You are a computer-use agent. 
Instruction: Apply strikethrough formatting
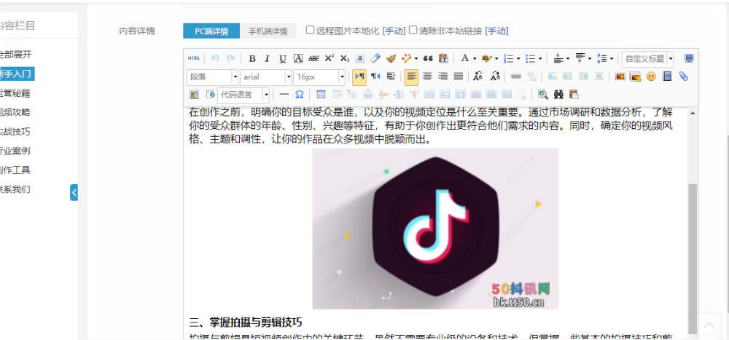[x=313, y=58]
